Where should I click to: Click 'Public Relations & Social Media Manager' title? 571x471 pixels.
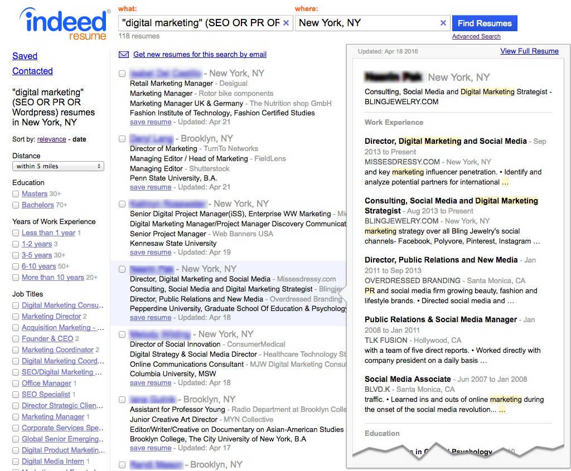click(x=441, y=319)
